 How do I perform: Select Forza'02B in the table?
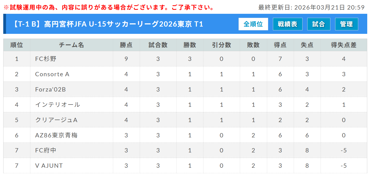pyautogui.click(x=50, y=89)
